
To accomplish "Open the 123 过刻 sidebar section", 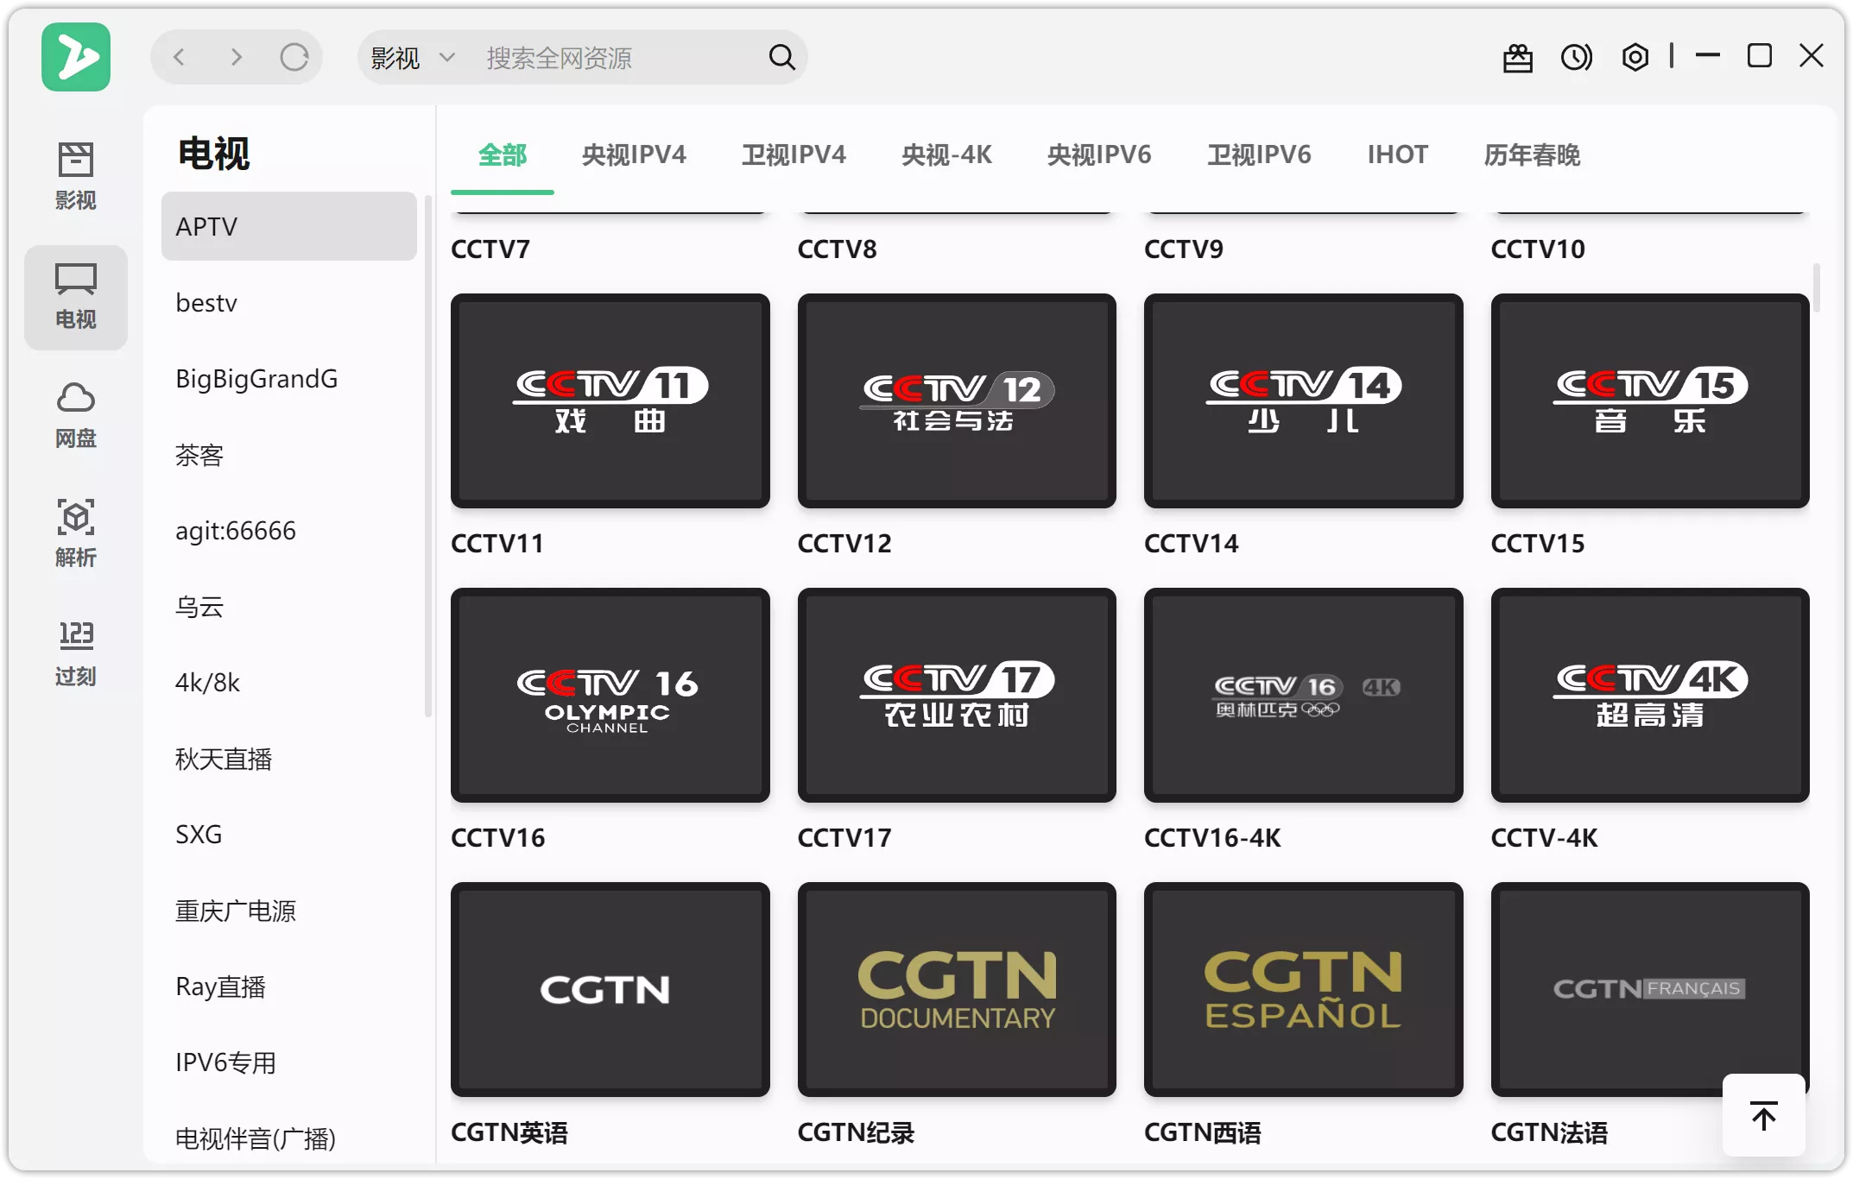I will click(76, 652).
